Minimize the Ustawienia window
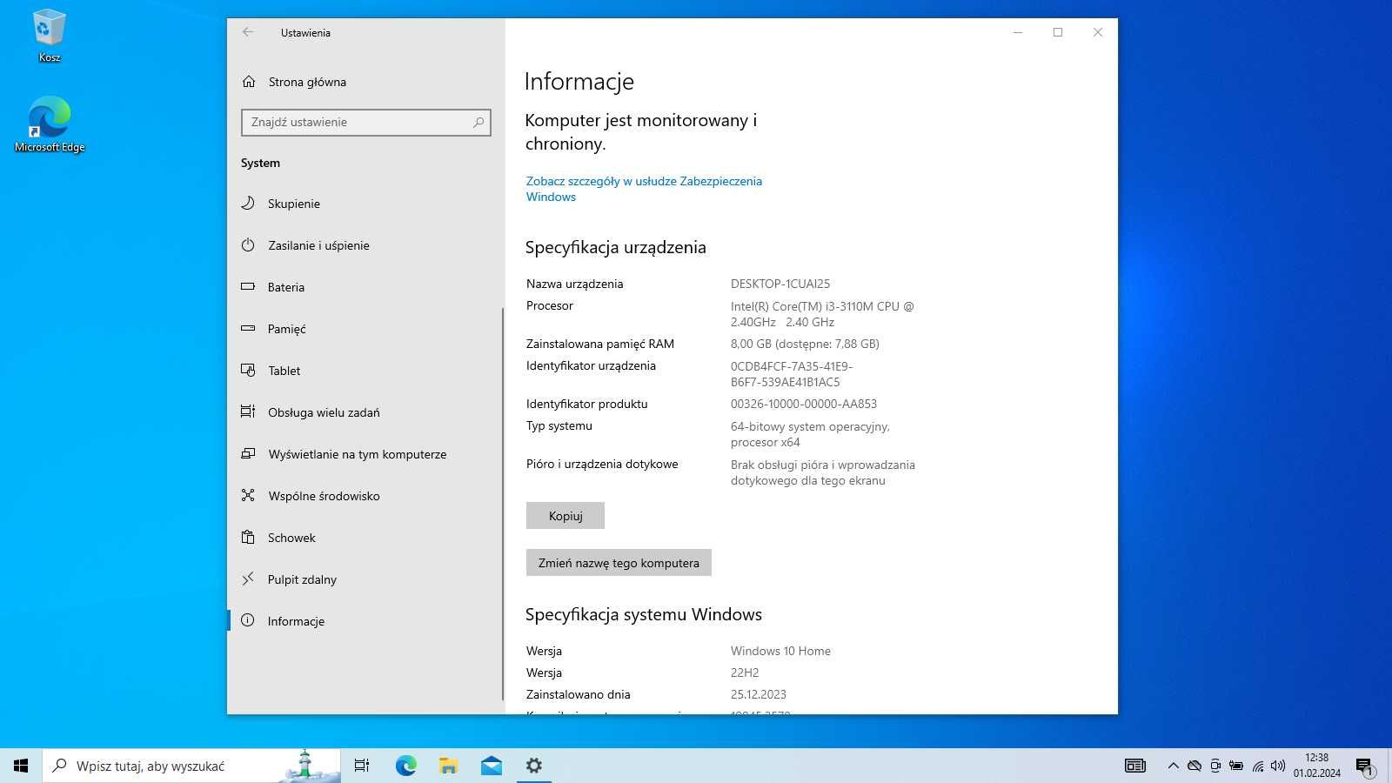This screenshot has height=783, width=1392. [x=1018, y=32]
